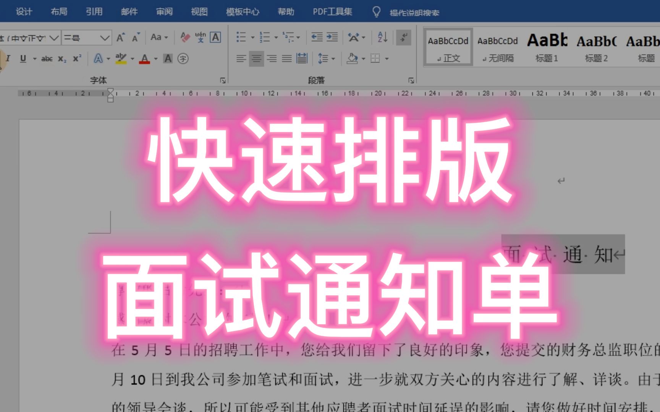Increase paragraph indent
This screenshot has width=660, height=412.
coord(332,37)
